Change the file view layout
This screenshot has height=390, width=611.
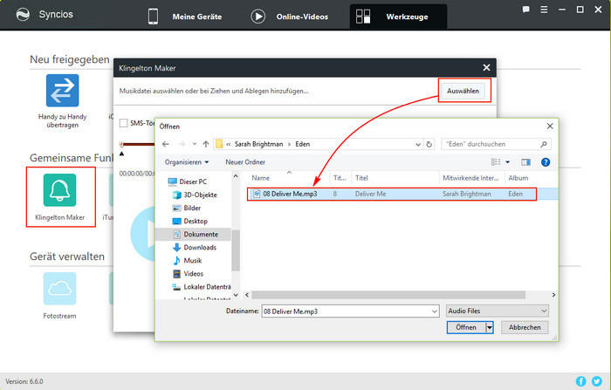(496, 162)
